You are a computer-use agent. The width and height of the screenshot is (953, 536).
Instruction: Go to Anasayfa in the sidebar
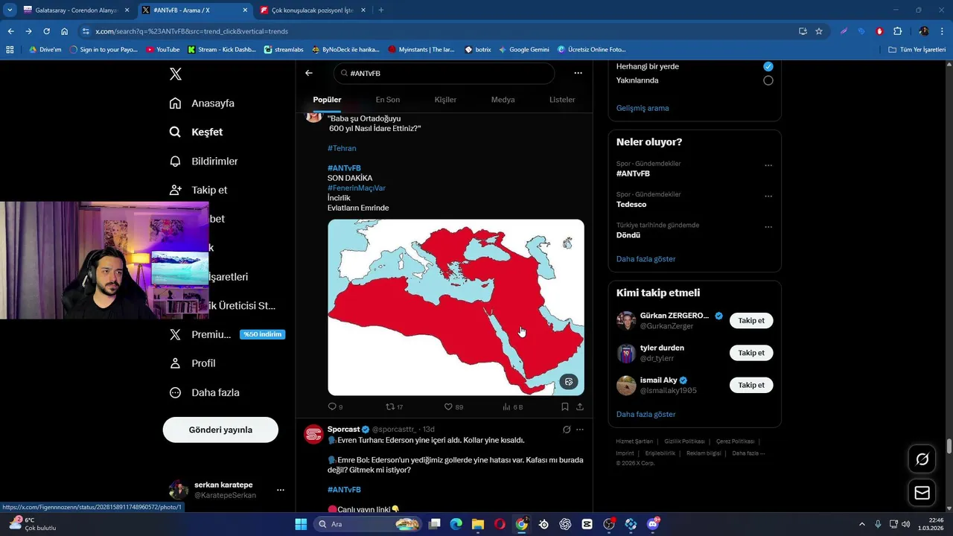202,103
